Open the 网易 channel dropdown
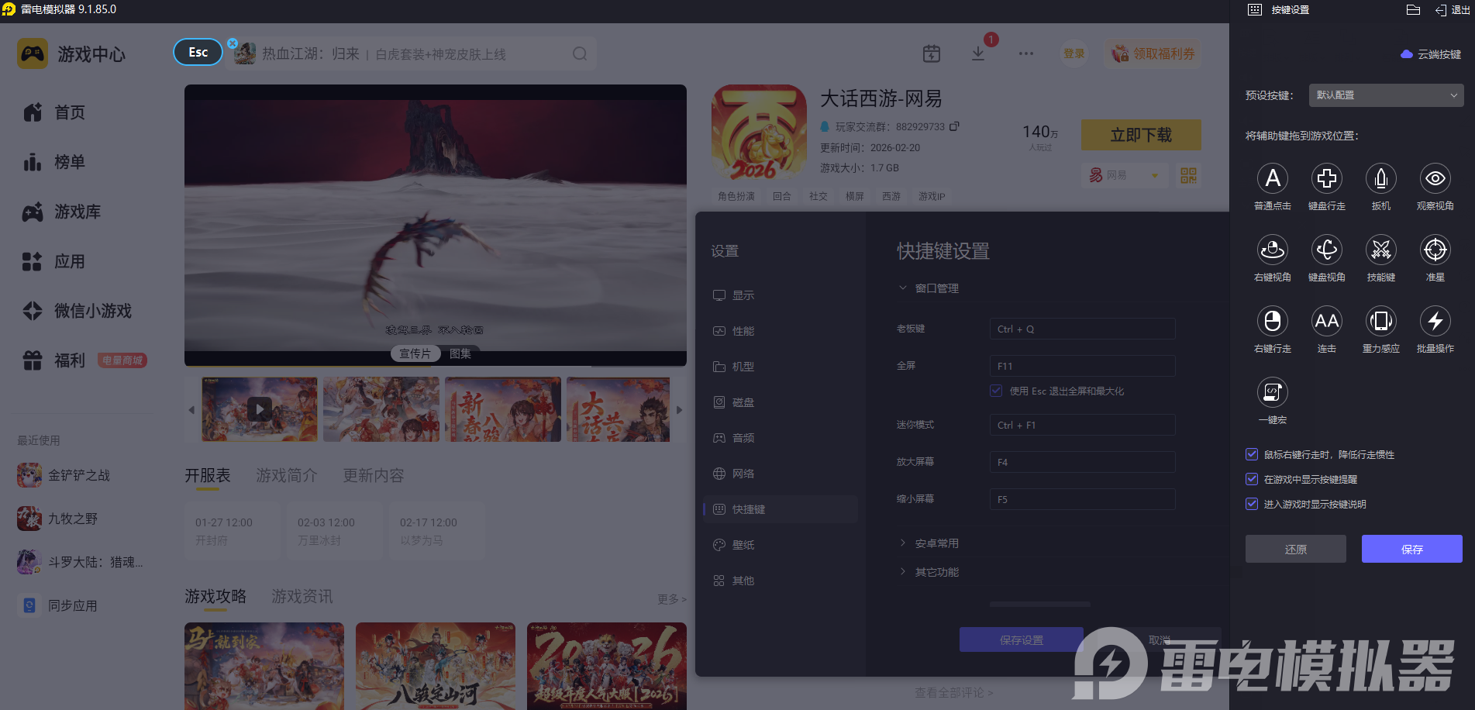The height and width of the screenshot is (710, 1475). tap(1124, 175)
